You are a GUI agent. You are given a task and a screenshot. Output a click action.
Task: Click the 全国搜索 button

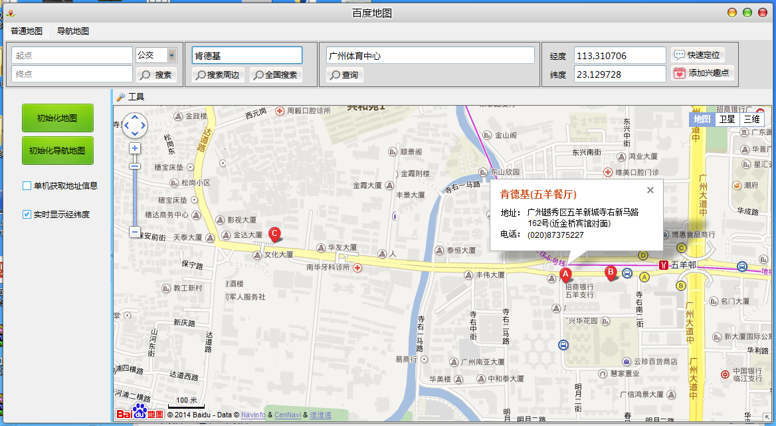276,74
